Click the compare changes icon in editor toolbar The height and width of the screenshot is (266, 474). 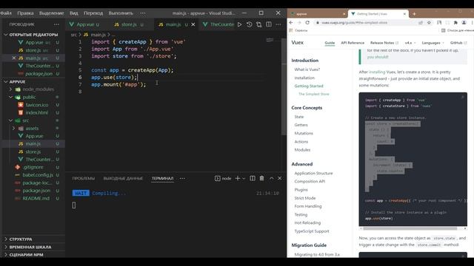tap(258, 24)
